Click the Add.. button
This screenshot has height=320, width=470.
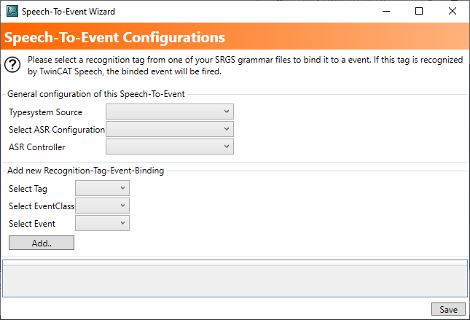[42, 243]
